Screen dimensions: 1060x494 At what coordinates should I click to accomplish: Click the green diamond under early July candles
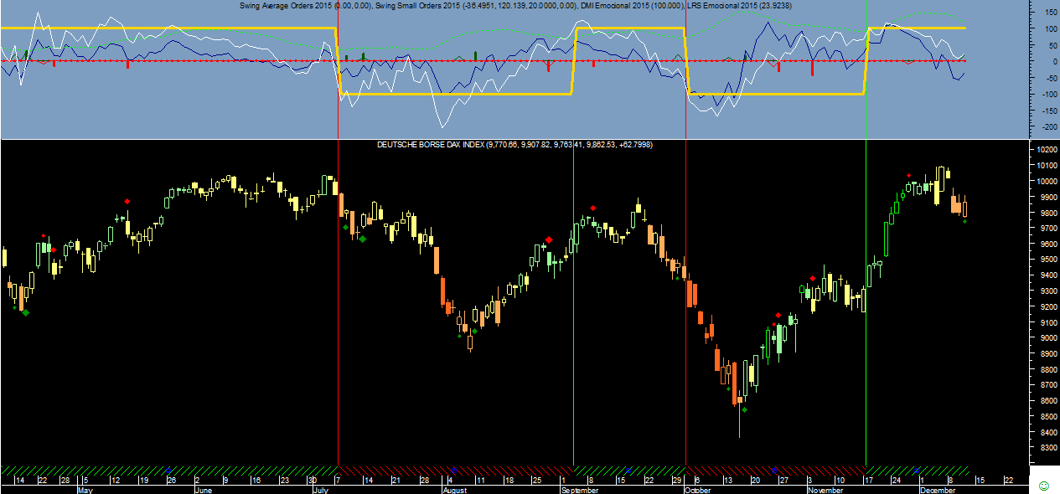point(362,239)
